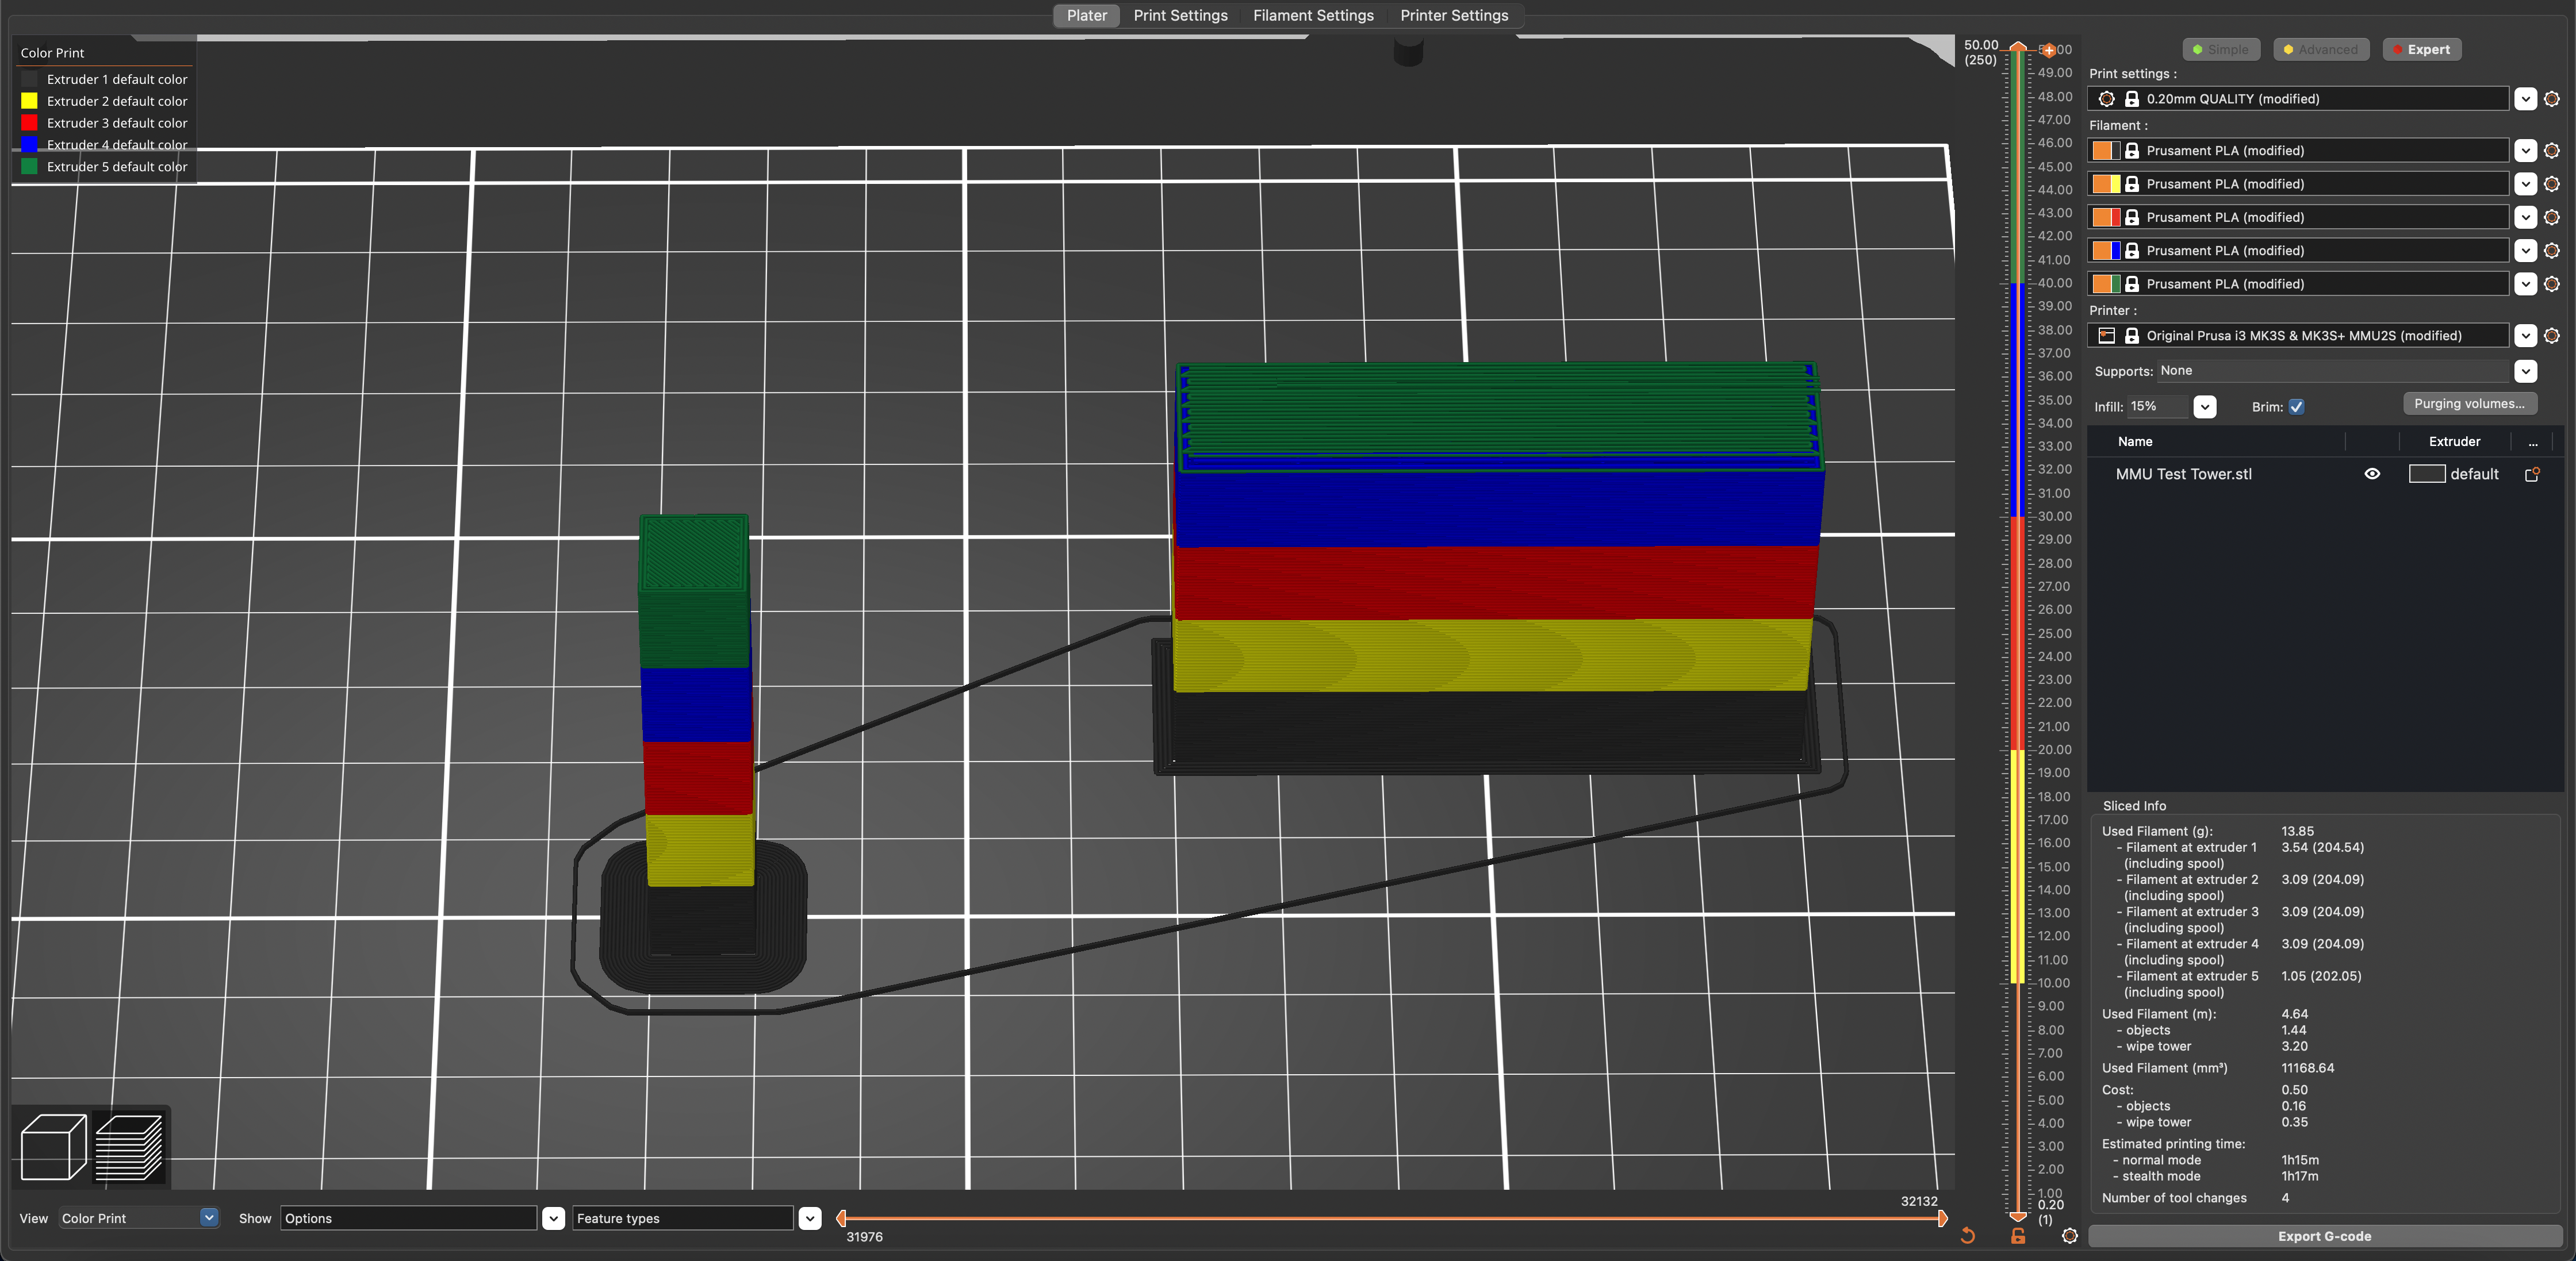
Task: Click the lock icon below the vertical layer slider
Action: (2018, 1236)
